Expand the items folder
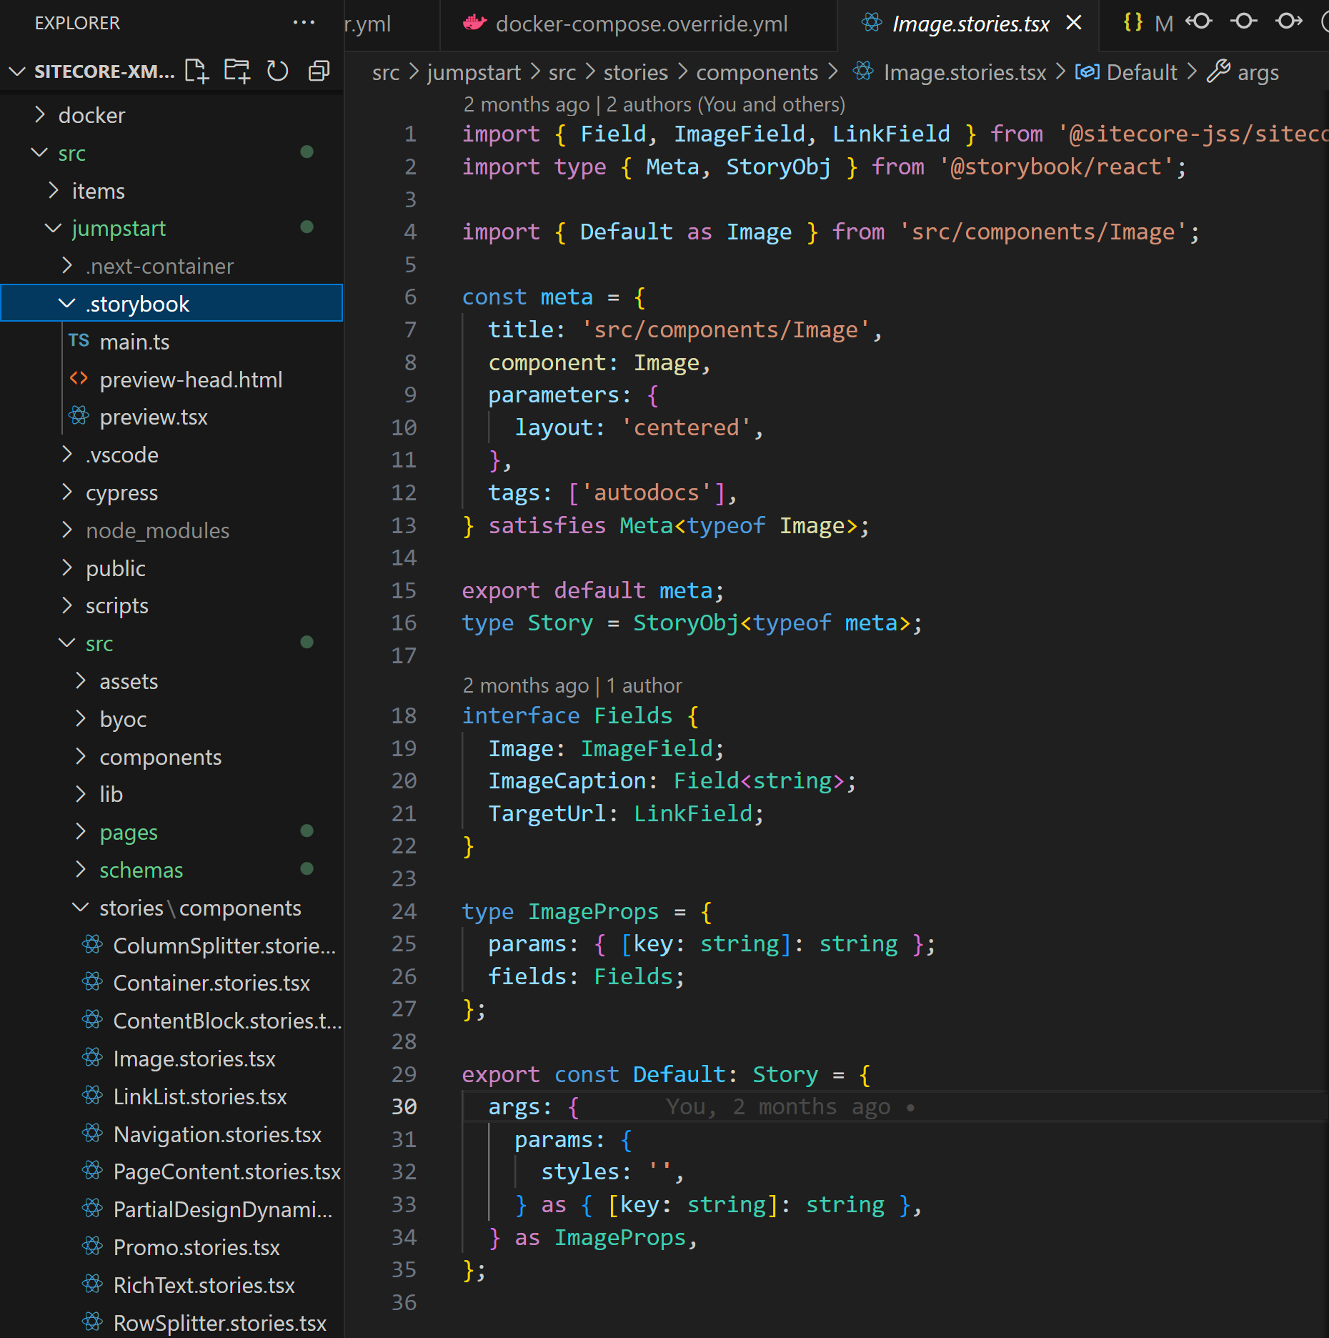The image size is (1329, 1338). (x=54, y=191)
